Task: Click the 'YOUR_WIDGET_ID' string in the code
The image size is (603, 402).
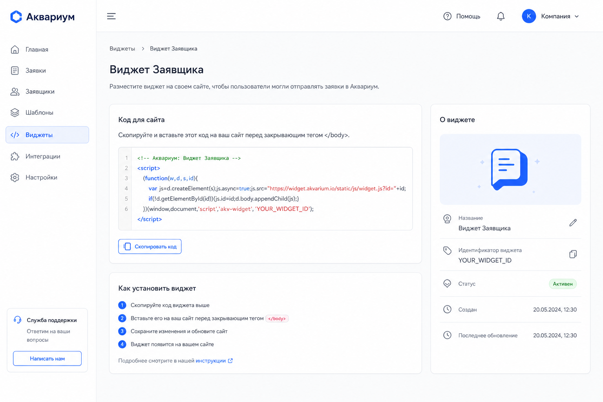Action: pyautogui.click(x=283, y=209)
